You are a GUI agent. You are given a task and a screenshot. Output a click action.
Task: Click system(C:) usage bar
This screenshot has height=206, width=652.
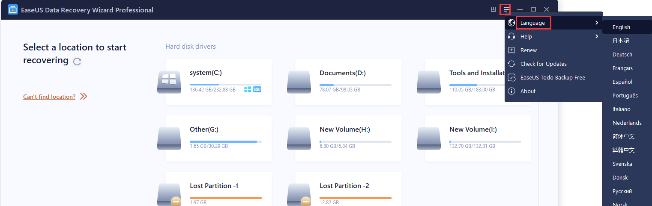[226, 85]
